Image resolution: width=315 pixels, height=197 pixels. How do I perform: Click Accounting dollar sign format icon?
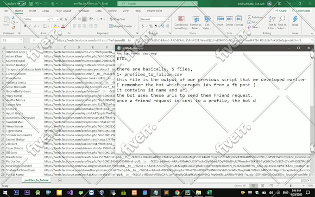coord(143,26)
